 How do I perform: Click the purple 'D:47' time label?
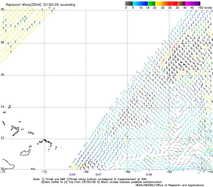(x=98, y=175)
